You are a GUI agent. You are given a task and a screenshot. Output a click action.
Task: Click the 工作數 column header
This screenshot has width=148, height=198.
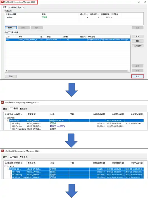[x=65, y=37]
